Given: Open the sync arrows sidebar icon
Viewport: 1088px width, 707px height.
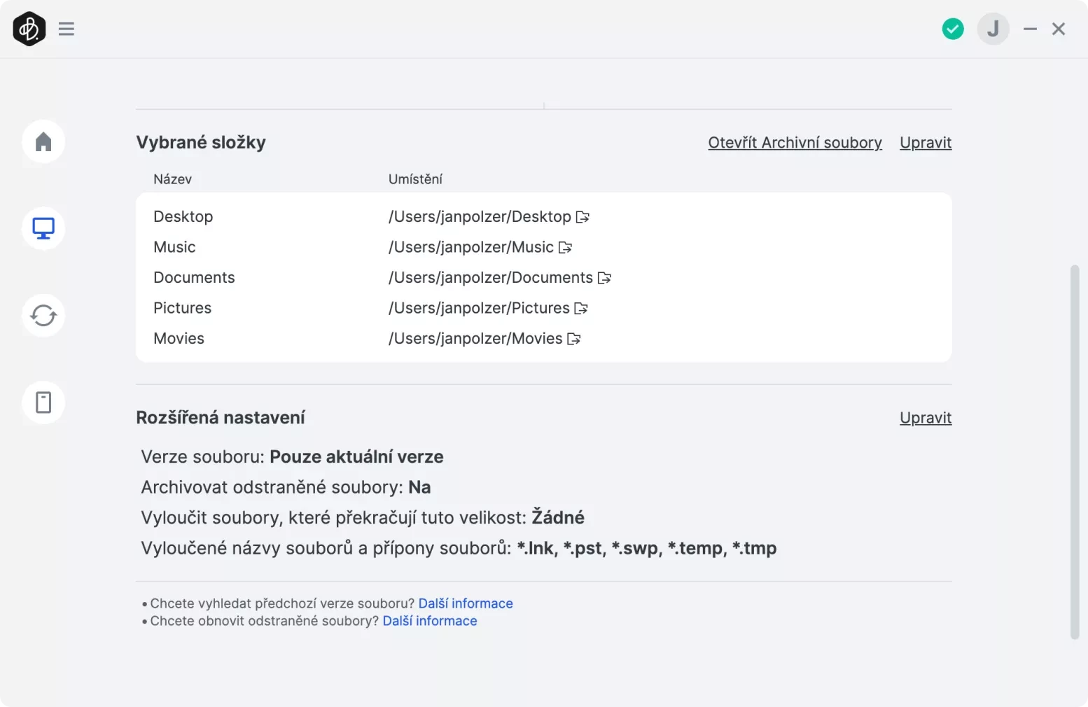Looking at the screenshot, I should [43, 315].
